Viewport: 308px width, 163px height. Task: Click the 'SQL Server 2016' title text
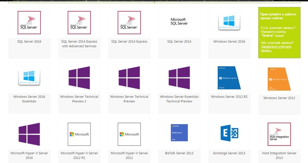point(29,42)
